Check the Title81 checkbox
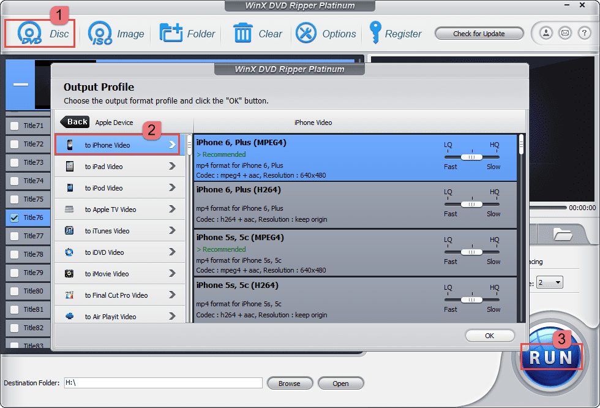The image size is (600, 408). [14, 309]
